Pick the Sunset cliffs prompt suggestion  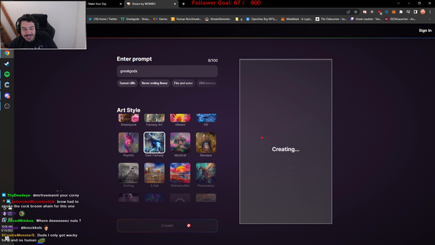(127, 83)
